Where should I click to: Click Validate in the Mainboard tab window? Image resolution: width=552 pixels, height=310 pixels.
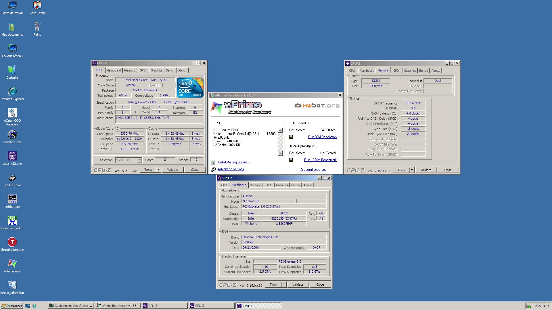[298, 284]
